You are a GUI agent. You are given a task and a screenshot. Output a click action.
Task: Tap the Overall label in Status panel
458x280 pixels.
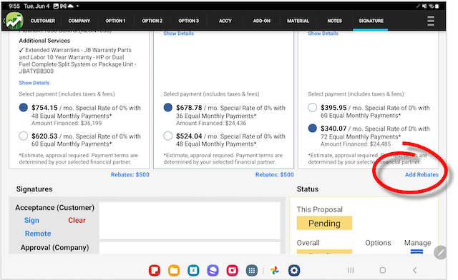click(308, 243)
